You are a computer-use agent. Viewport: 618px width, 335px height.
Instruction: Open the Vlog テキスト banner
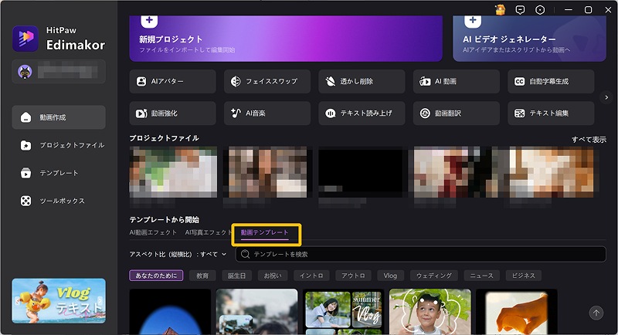coord(59,301)
